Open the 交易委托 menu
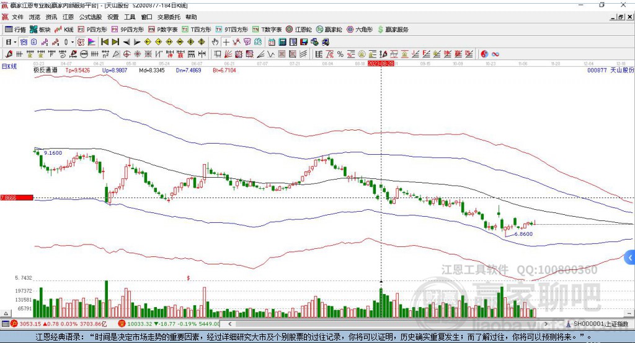The width and height of the screenshot is (635, 343). pos(169,17)
